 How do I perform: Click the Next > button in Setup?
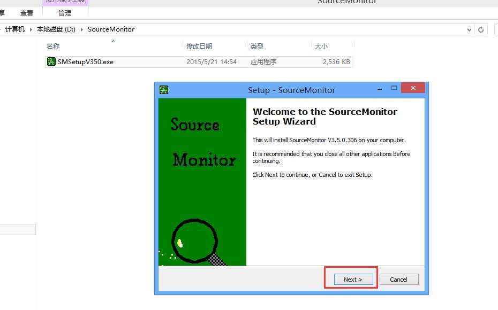353,279
